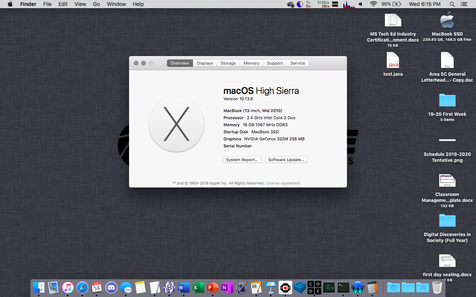The image size is (476, 297).
Task: Switch to the Memory tab
Action: (x=251, y=63)
